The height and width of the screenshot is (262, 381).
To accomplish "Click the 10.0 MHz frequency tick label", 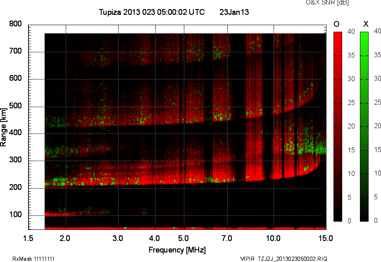I will point(273,238).
